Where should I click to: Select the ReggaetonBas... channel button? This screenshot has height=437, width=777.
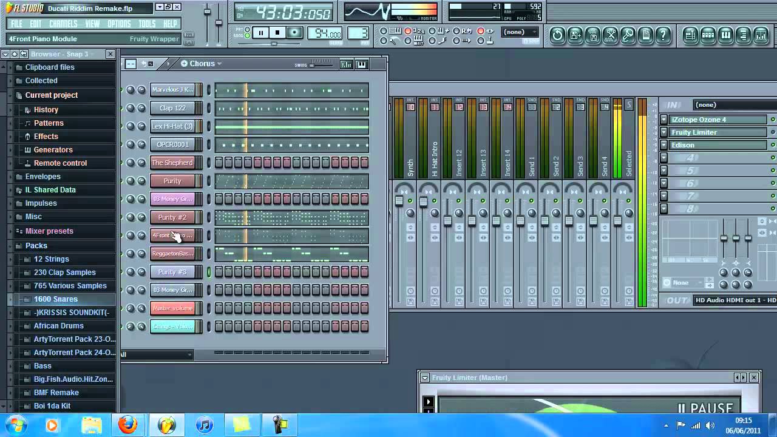172,254
